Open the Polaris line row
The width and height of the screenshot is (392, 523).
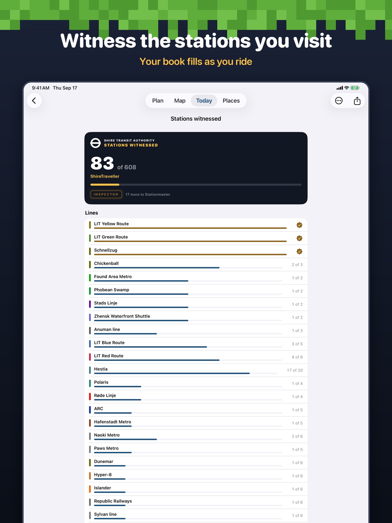[196, 383]
